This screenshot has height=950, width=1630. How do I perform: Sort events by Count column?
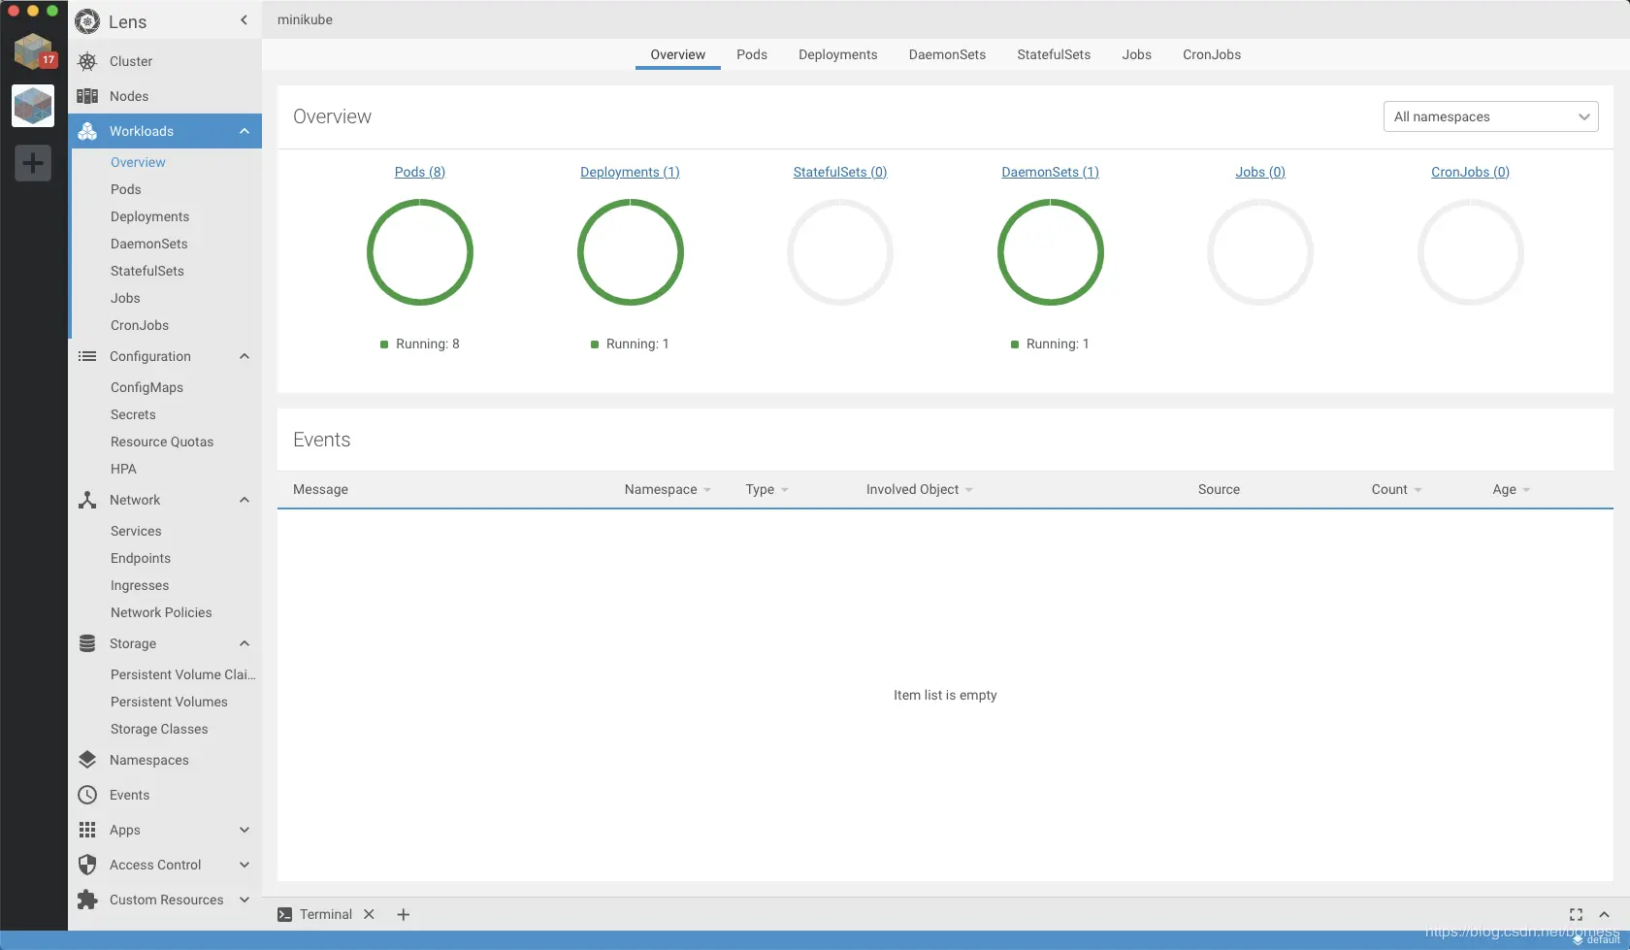click(1396, 490)
